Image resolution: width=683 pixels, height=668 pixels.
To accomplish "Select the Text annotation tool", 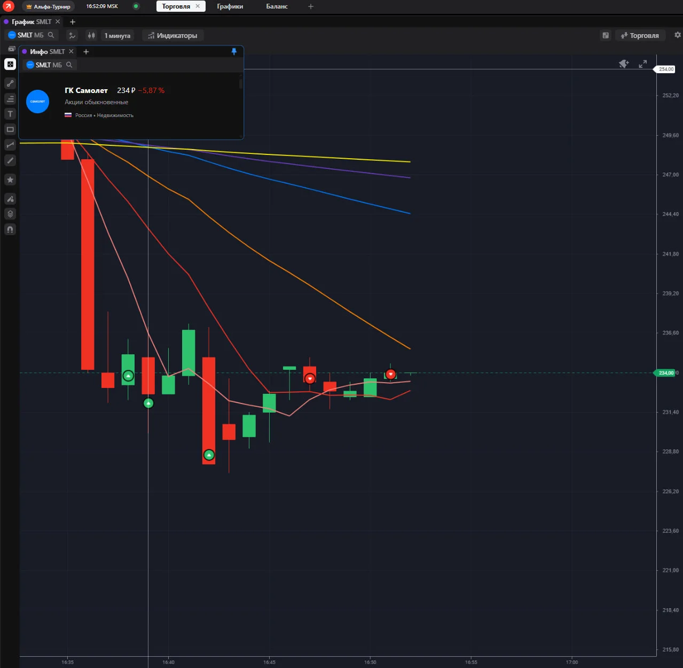I will coord(10,114).
